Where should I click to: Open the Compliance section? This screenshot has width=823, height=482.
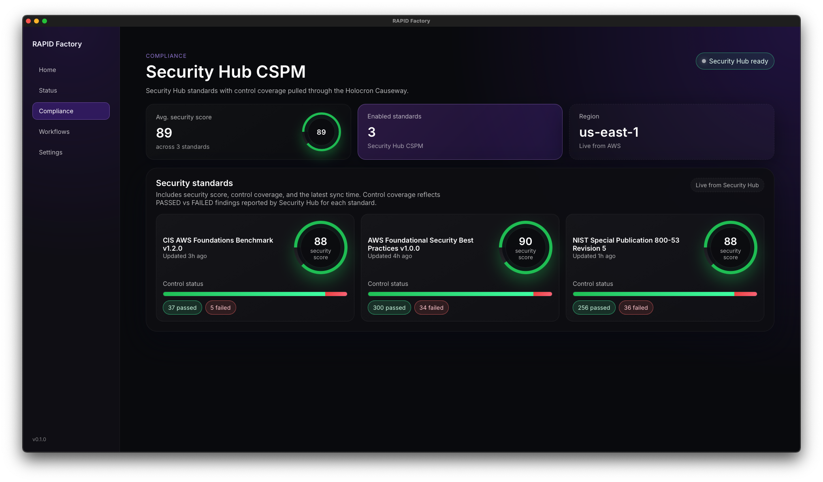(56, 111)
